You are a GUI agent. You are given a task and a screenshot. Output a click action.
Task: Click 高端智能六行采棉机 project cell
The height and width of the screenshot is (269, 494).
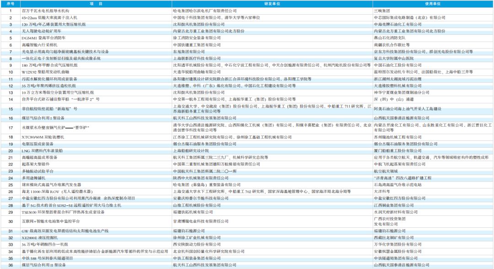(39, 45)
